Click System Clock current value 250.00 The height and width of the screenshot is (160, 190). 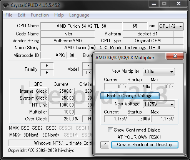click(x=61, y=98)
